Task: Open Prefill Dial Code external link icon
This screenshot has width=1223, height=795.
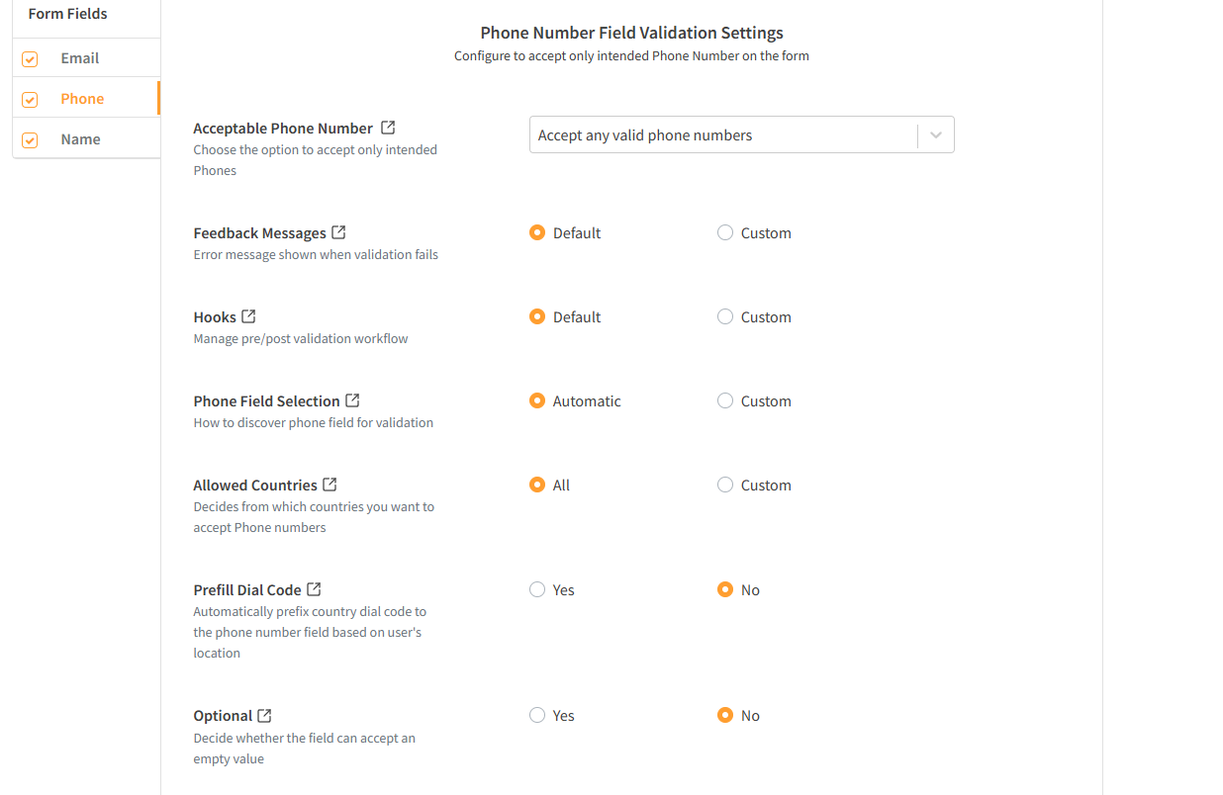Action: click(x=315, y=588)
